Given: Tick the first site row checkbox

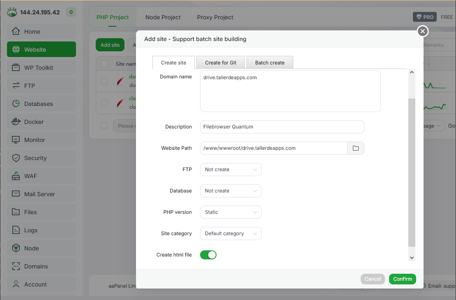Looking at the screenshot, I should tap(104, 81).
